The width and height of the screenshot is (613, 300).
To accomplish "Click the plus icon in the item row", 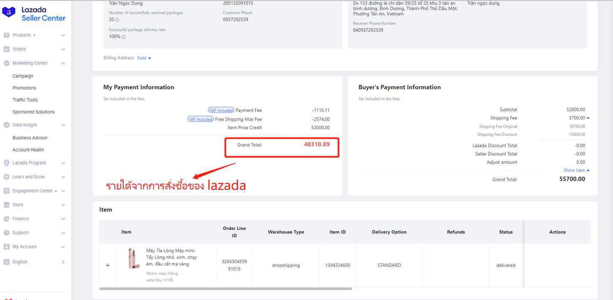I will click(x=108, y=265).
